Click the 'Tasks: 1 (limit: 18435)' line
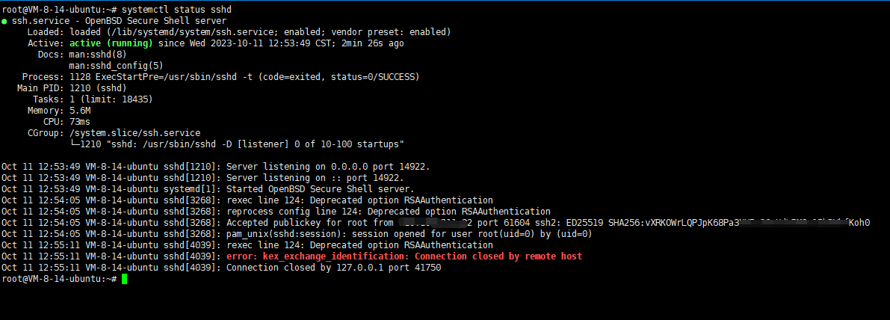 tap(93, 99)
